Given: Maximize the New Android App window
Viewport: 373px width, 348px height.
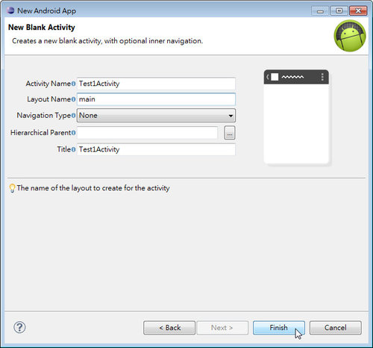Looking at the screenshot, I should (339, 11).
